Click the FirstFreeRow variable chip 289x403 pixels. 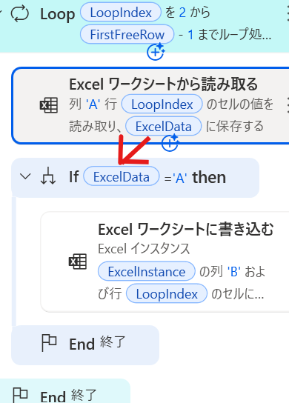click(127, 34)
